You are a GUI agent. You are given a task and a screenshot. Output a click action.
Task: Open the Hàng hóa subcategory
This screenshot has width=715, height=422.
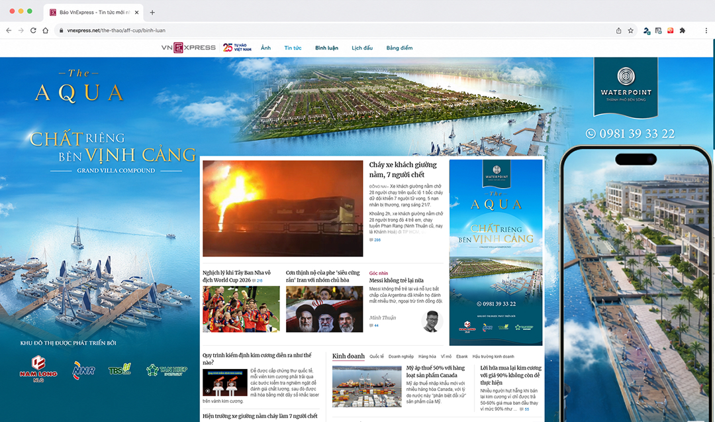coord(427,357)
